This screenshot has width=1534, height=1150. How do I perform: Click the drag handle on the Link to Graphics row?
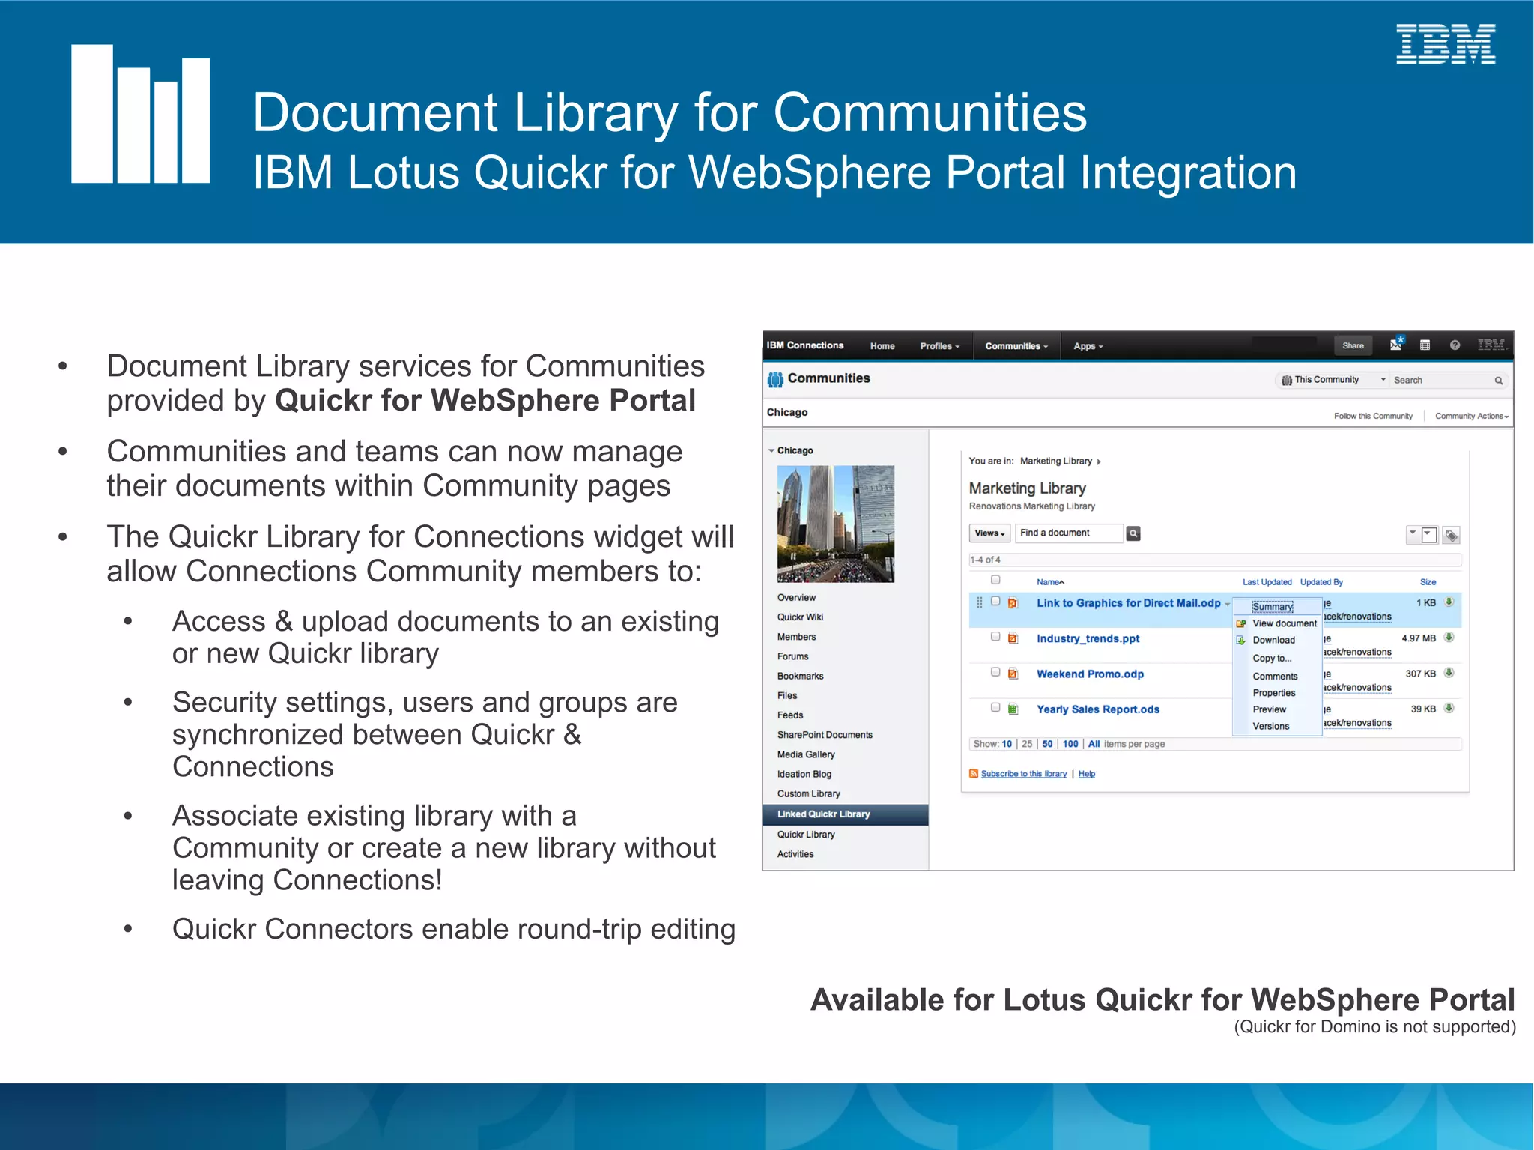tap(979, 602)
